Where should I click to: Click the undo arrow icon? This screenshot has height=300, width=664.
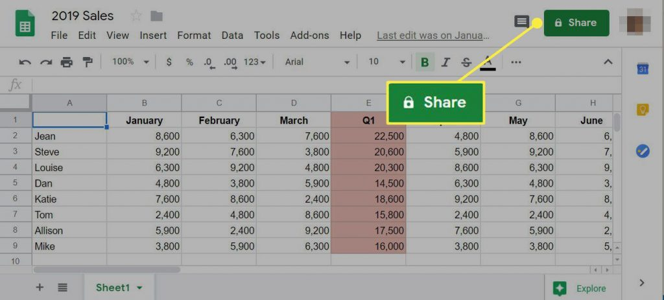click(x=25, y=62)
